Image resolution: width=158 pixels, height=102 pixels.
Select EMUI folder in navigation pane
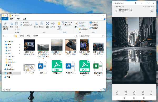[9, 59]
